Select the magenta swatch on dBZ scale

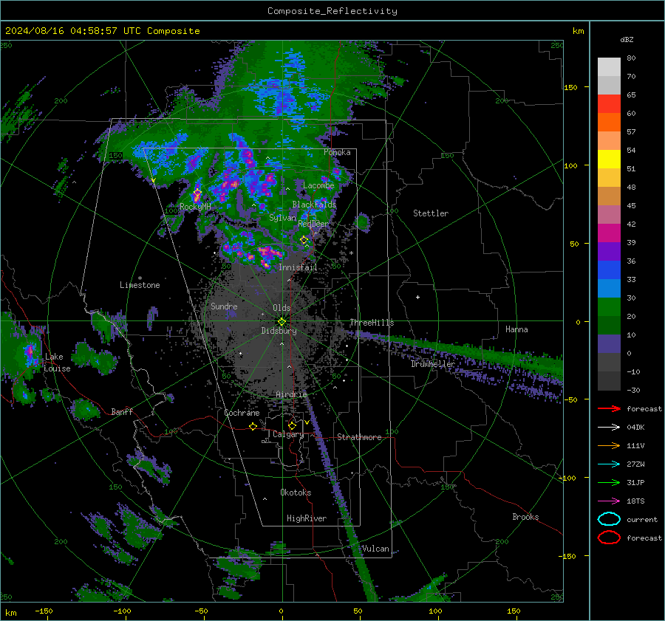(x=609, y=233)
